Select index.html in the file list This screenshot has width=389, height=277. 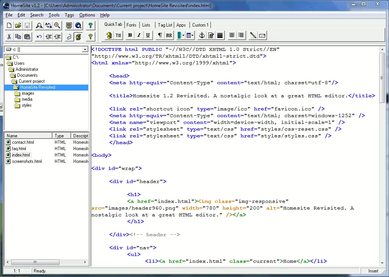tap(21, 155)
